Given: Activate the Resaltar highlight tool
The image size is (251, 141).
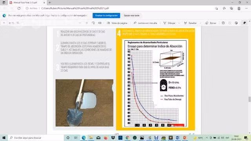Looking at the screenshot, I should coord(190,23).
